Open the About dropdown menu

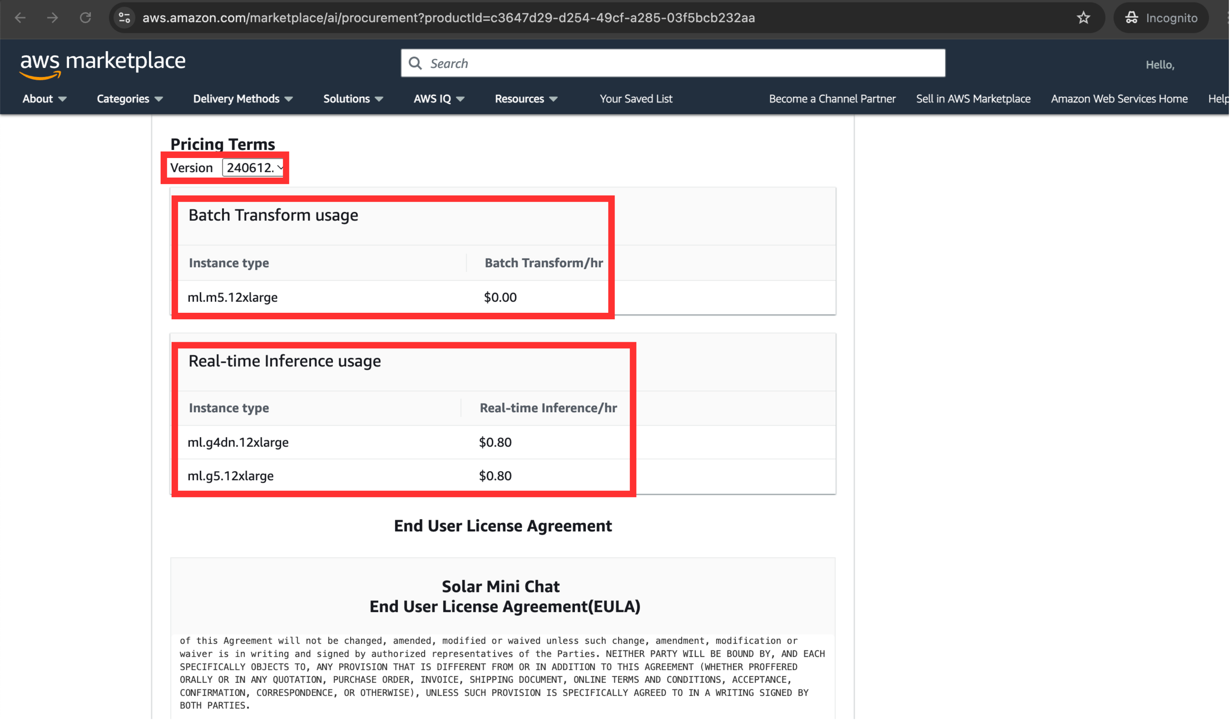coord(44,99)
